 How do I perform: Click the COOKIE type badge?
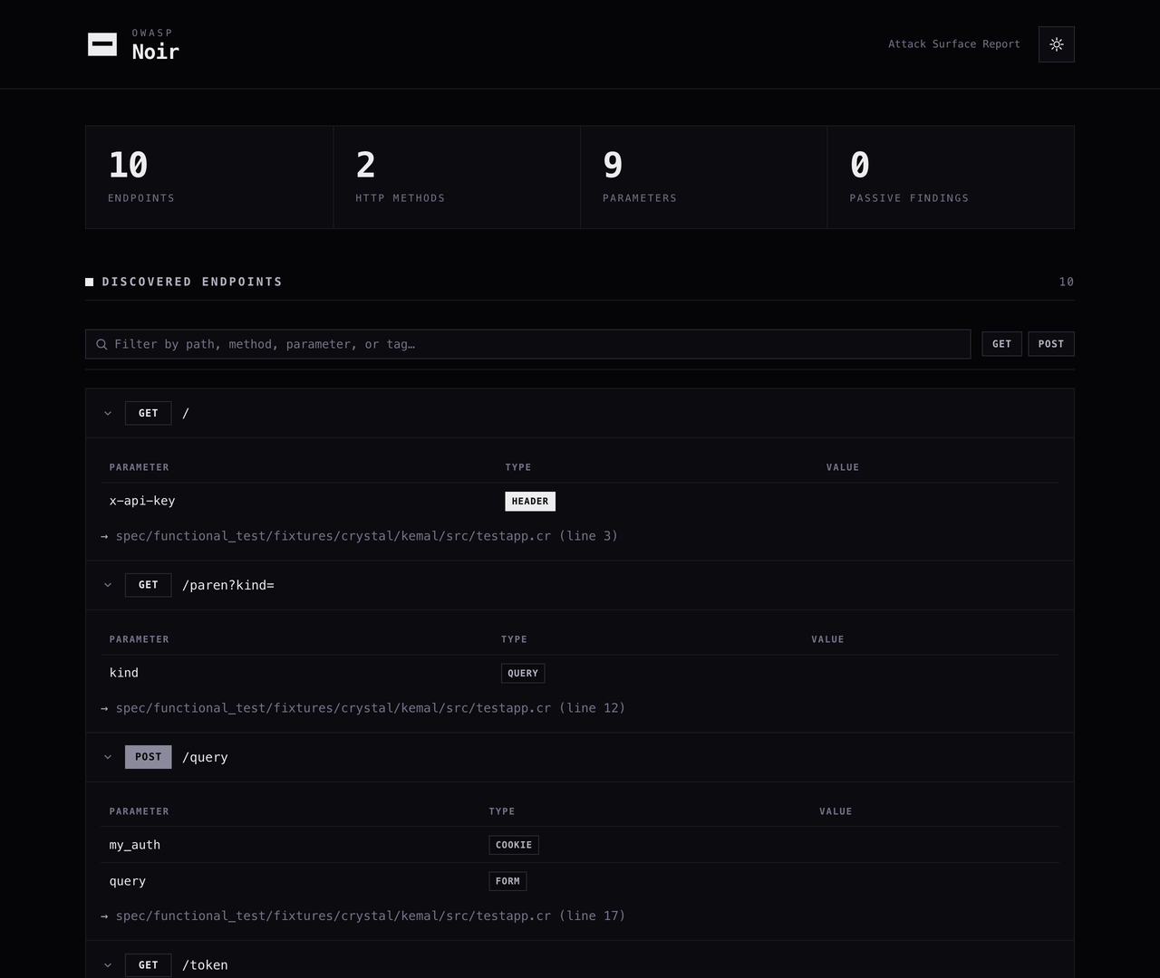[x=514, y=845]
